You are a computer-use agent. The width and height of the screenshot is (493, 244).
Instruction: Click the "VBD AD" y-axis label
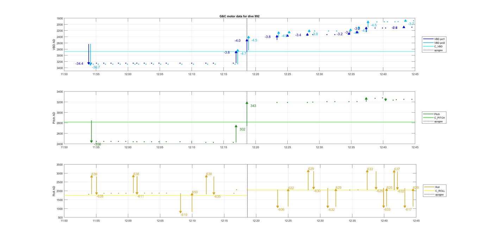tap(54, 44)
